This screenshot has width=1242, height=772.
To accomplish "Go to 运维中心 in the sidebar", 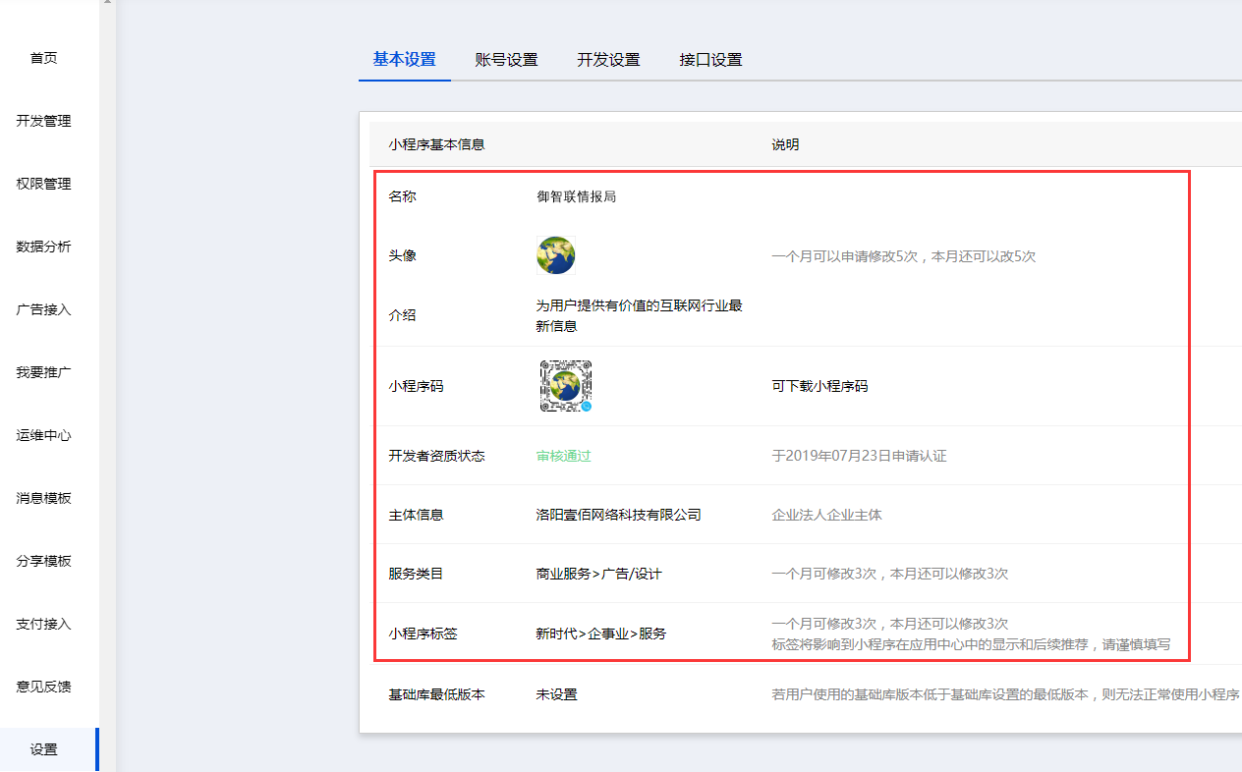I will coord(43,435).
